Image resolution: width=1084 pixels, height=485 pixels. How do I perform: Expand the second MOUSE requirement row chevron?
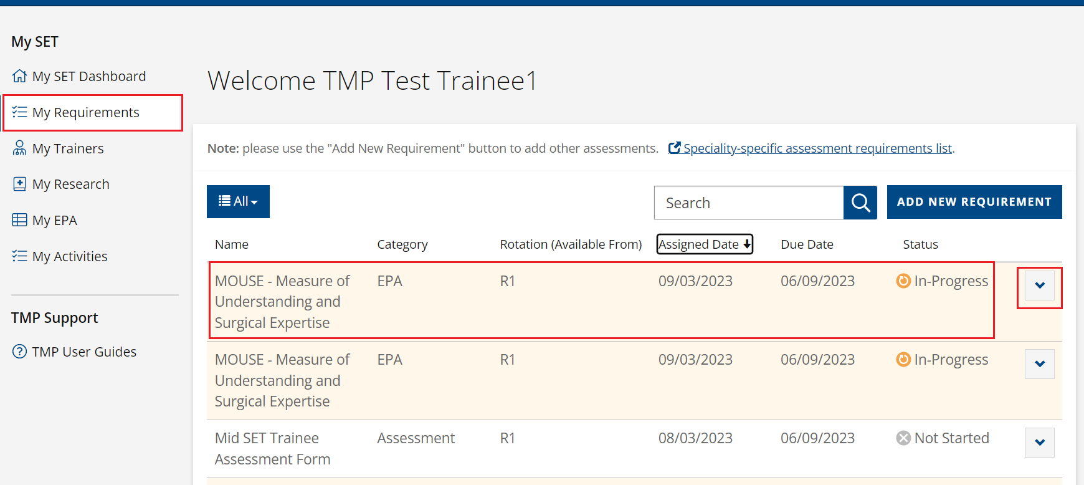(1040, 364)
